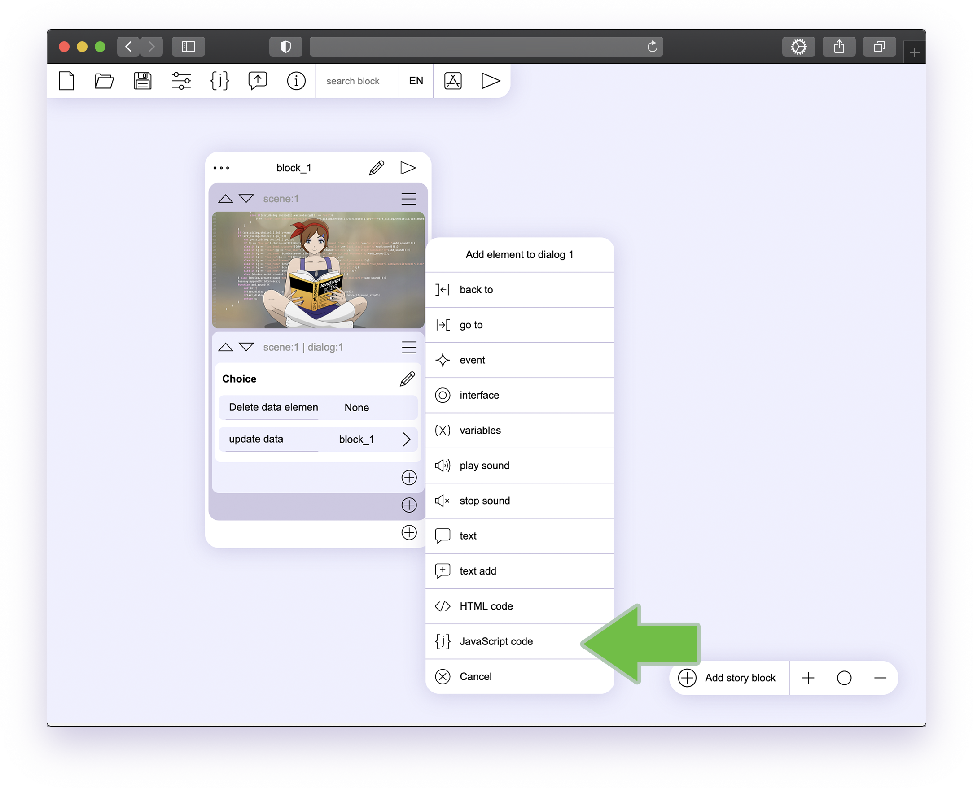Create a new project file

(x=67, y=81)
